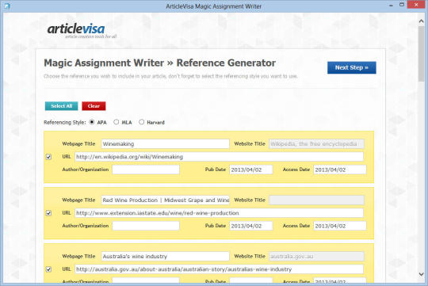
Task: Select APA referencing style
Action: tap(92, 122)
